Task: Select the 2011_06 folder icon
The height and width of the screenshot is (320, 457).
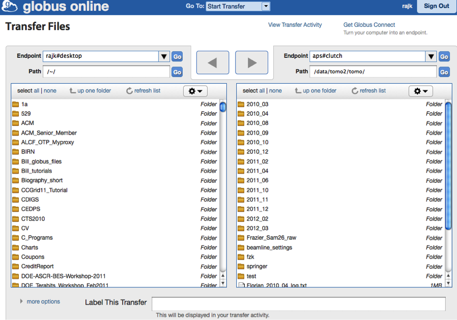Action: click(x=241, y=181)
